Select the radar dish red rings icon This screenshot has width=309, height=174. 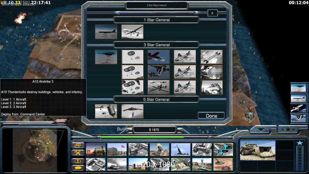[223, 164]
